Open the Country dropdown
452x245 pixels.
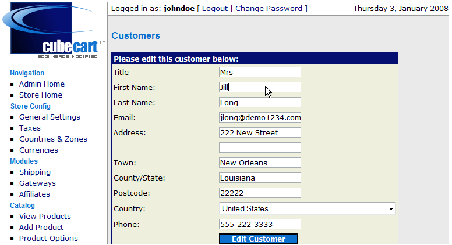coord(307,208)
